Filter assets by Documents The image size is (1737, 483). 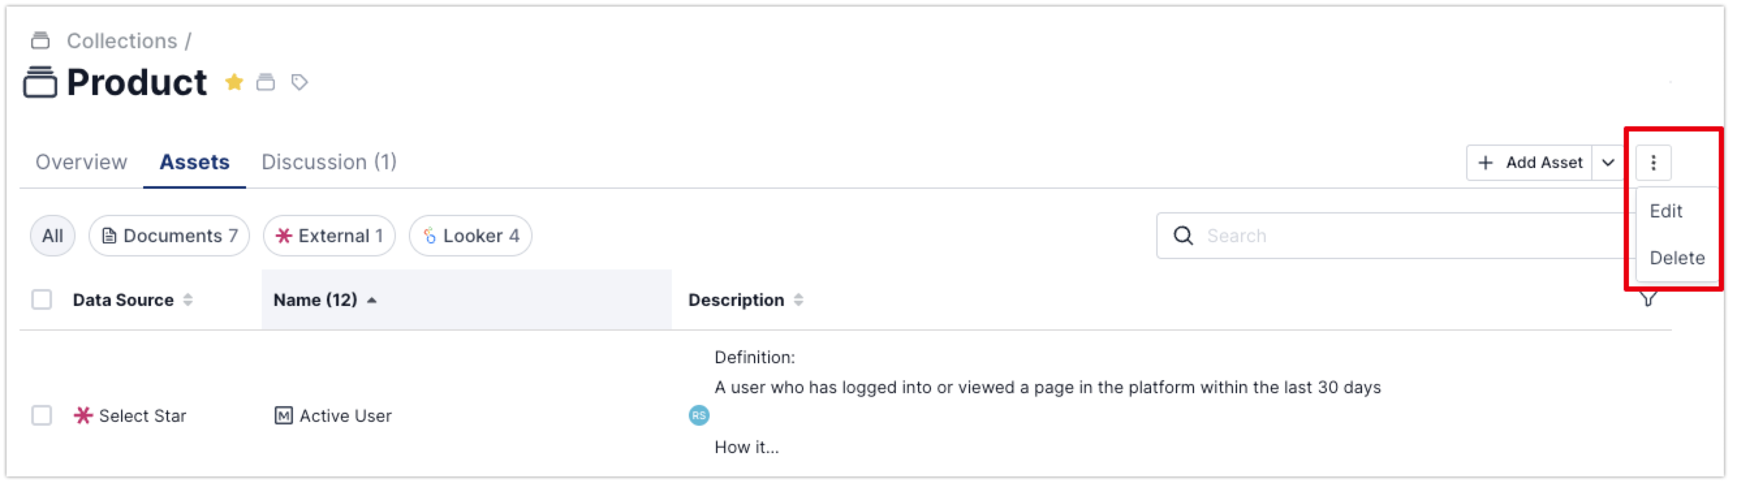click(x=169, y=236)
